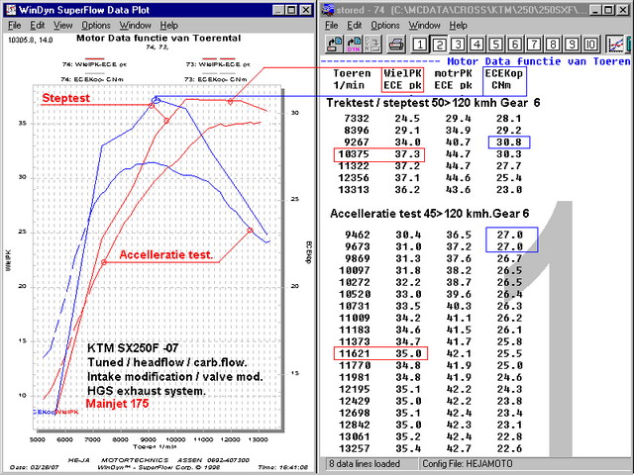Click the grayed-out third toolbar icon
Viewport: 634px width, 475px height.
pos(373,44)
